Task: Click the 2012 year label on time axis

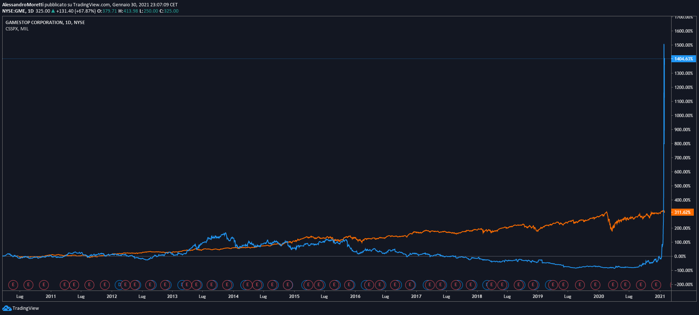Action: (x=112, y=296)
